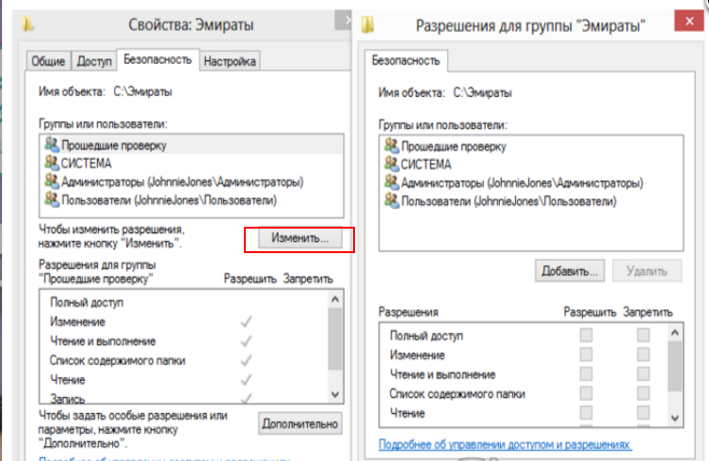Close the Permissions dialog with red X
The image size is (709, 461).
(689, 21)
